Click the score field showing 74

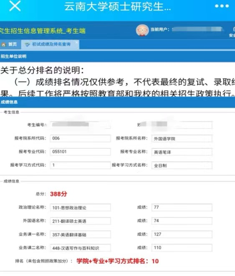[x=182, y=221]
